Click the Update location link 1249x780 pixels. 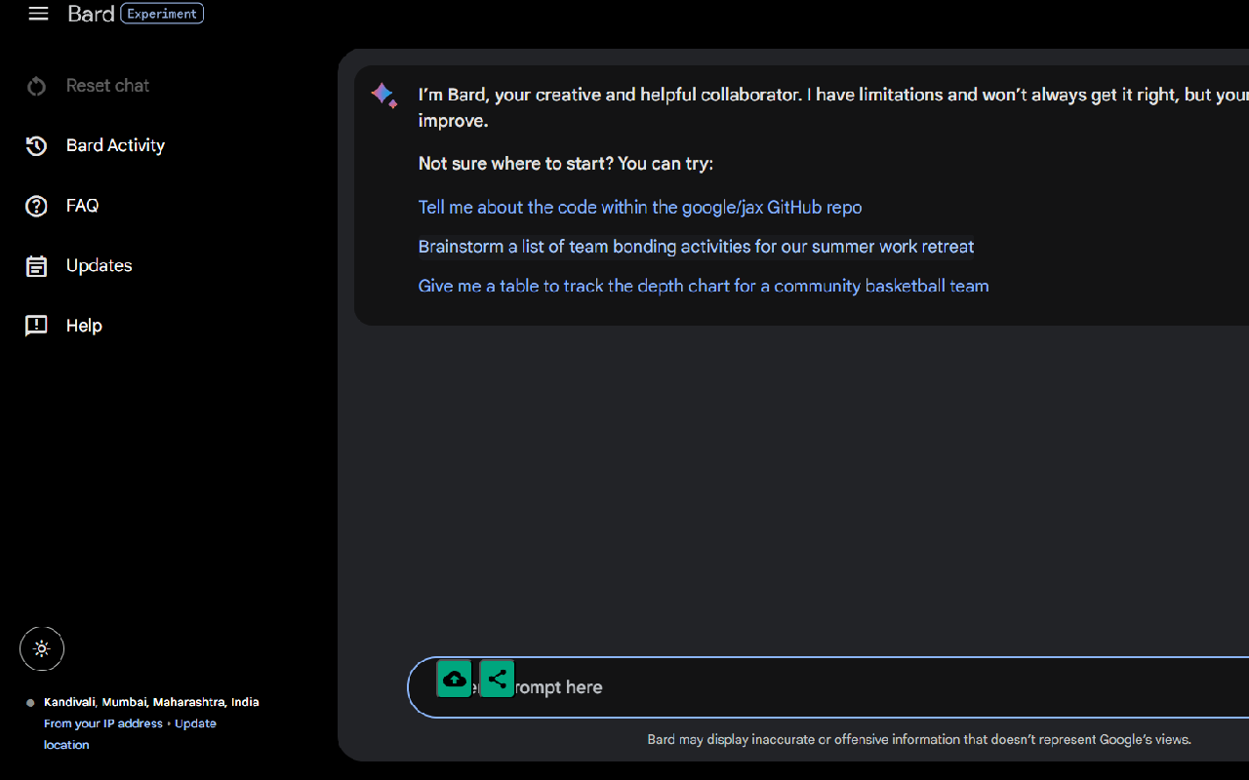[130, 734]
